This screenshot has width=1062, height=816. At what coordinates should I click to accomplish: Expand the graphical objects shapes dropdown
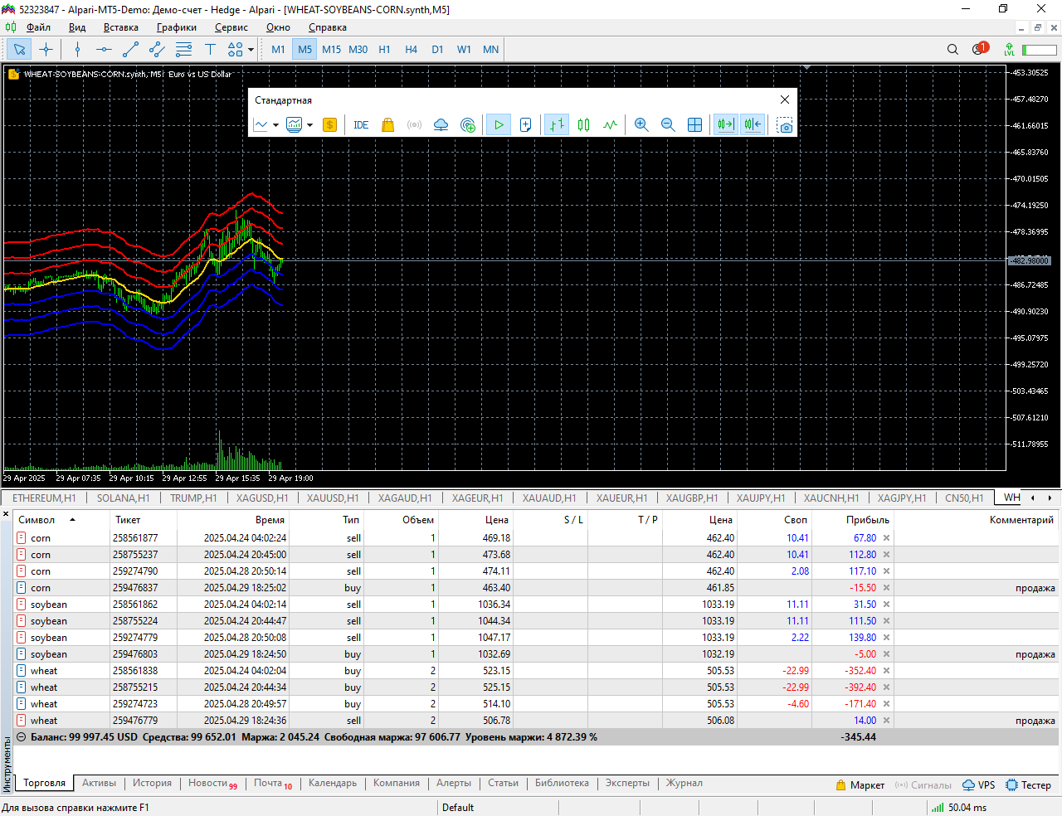251,50
